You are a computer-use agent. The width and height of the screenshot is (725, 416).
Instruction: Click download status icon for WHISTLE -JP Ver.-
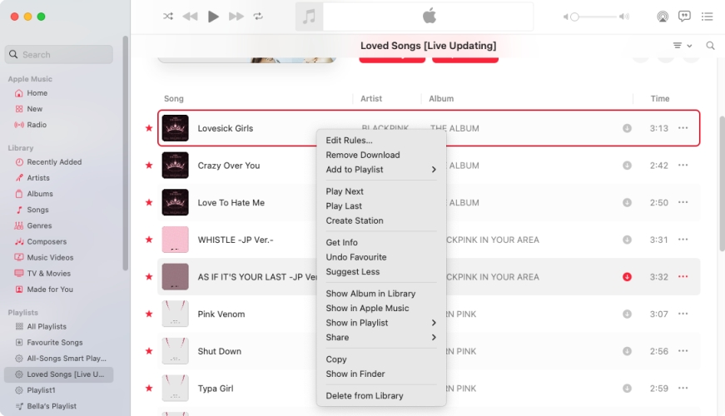(x=627, y=240)
